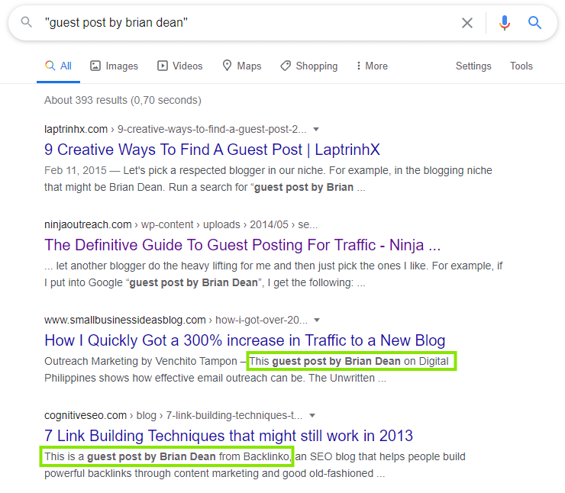
Task: Click the Images tab picture icon
Action: (x=95, y=66)
